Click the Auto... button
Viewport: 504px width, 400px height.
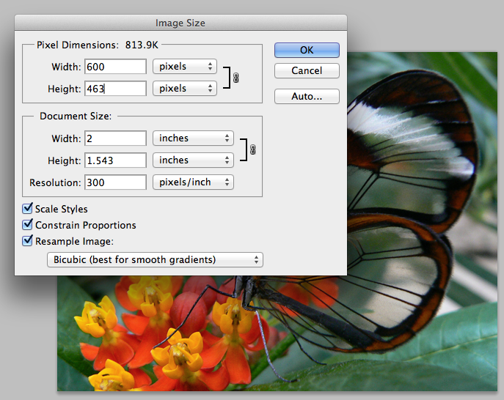[307, 96]
